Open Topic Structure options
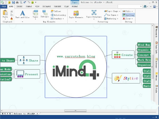The width and height of the screenshot is (159, 119). (x=94, y=14)
